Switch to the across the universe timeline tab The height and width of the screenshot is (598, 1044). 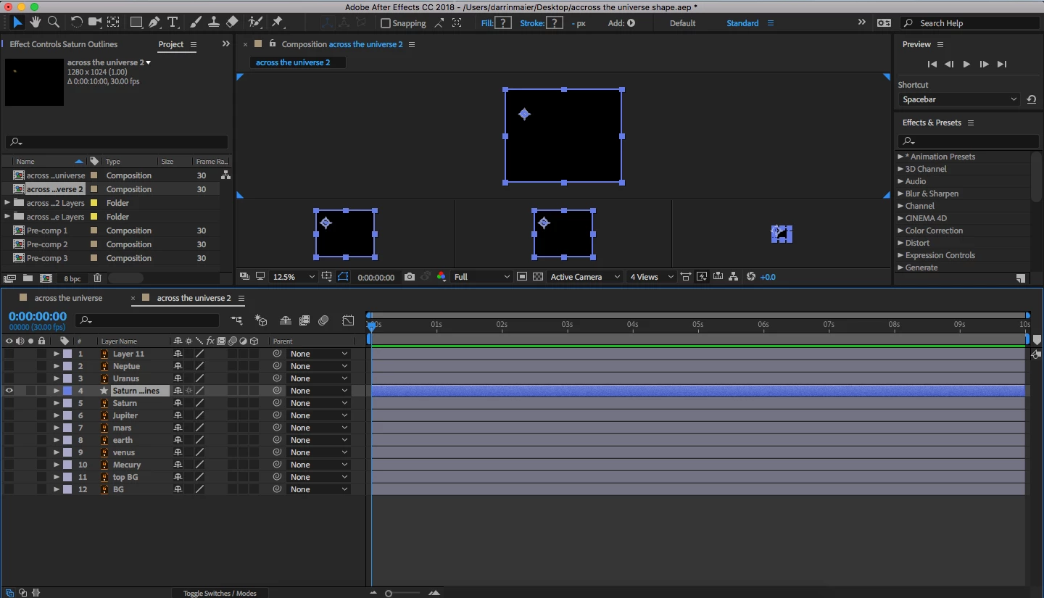coord(68,298)
